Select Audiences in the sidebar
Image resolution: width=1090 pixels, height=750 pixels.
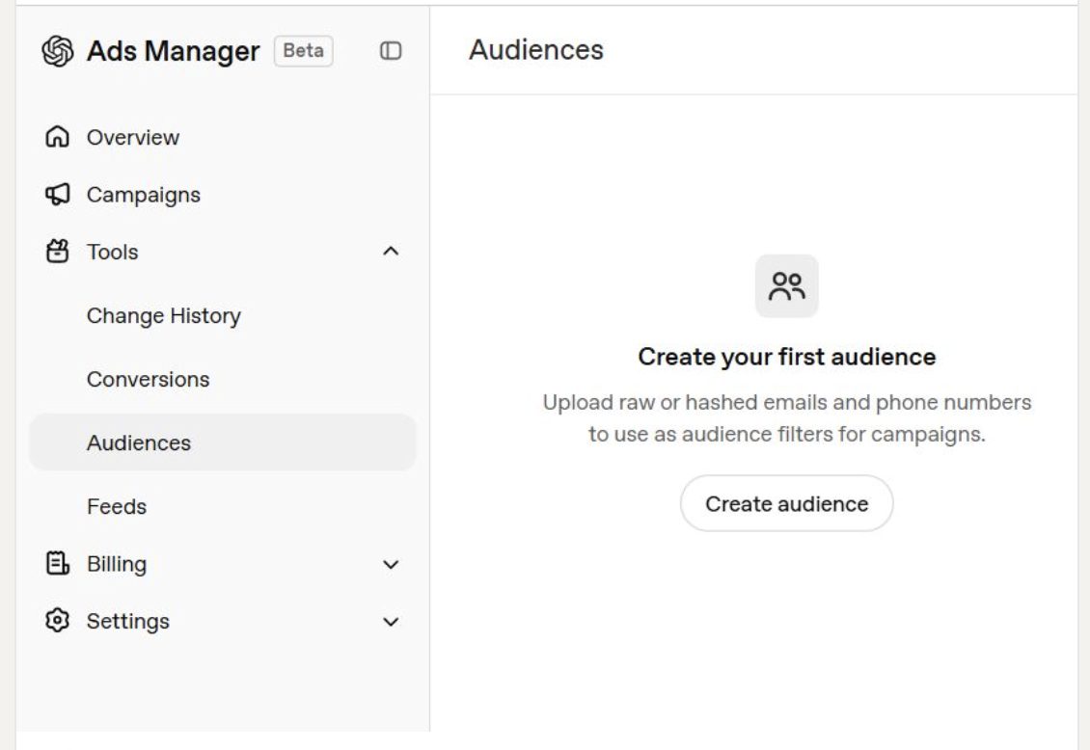tap(223, 442)
